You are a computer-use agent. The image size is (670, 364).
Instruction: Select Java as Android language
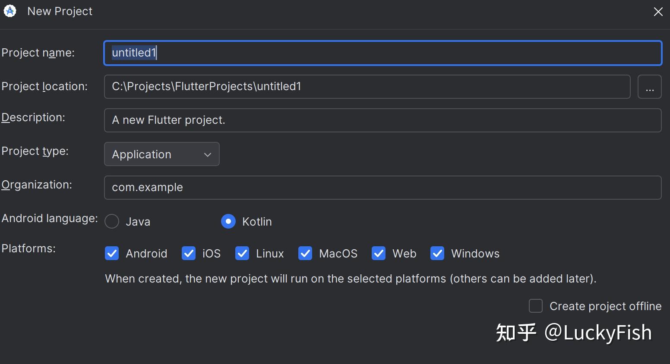point(112,221)
